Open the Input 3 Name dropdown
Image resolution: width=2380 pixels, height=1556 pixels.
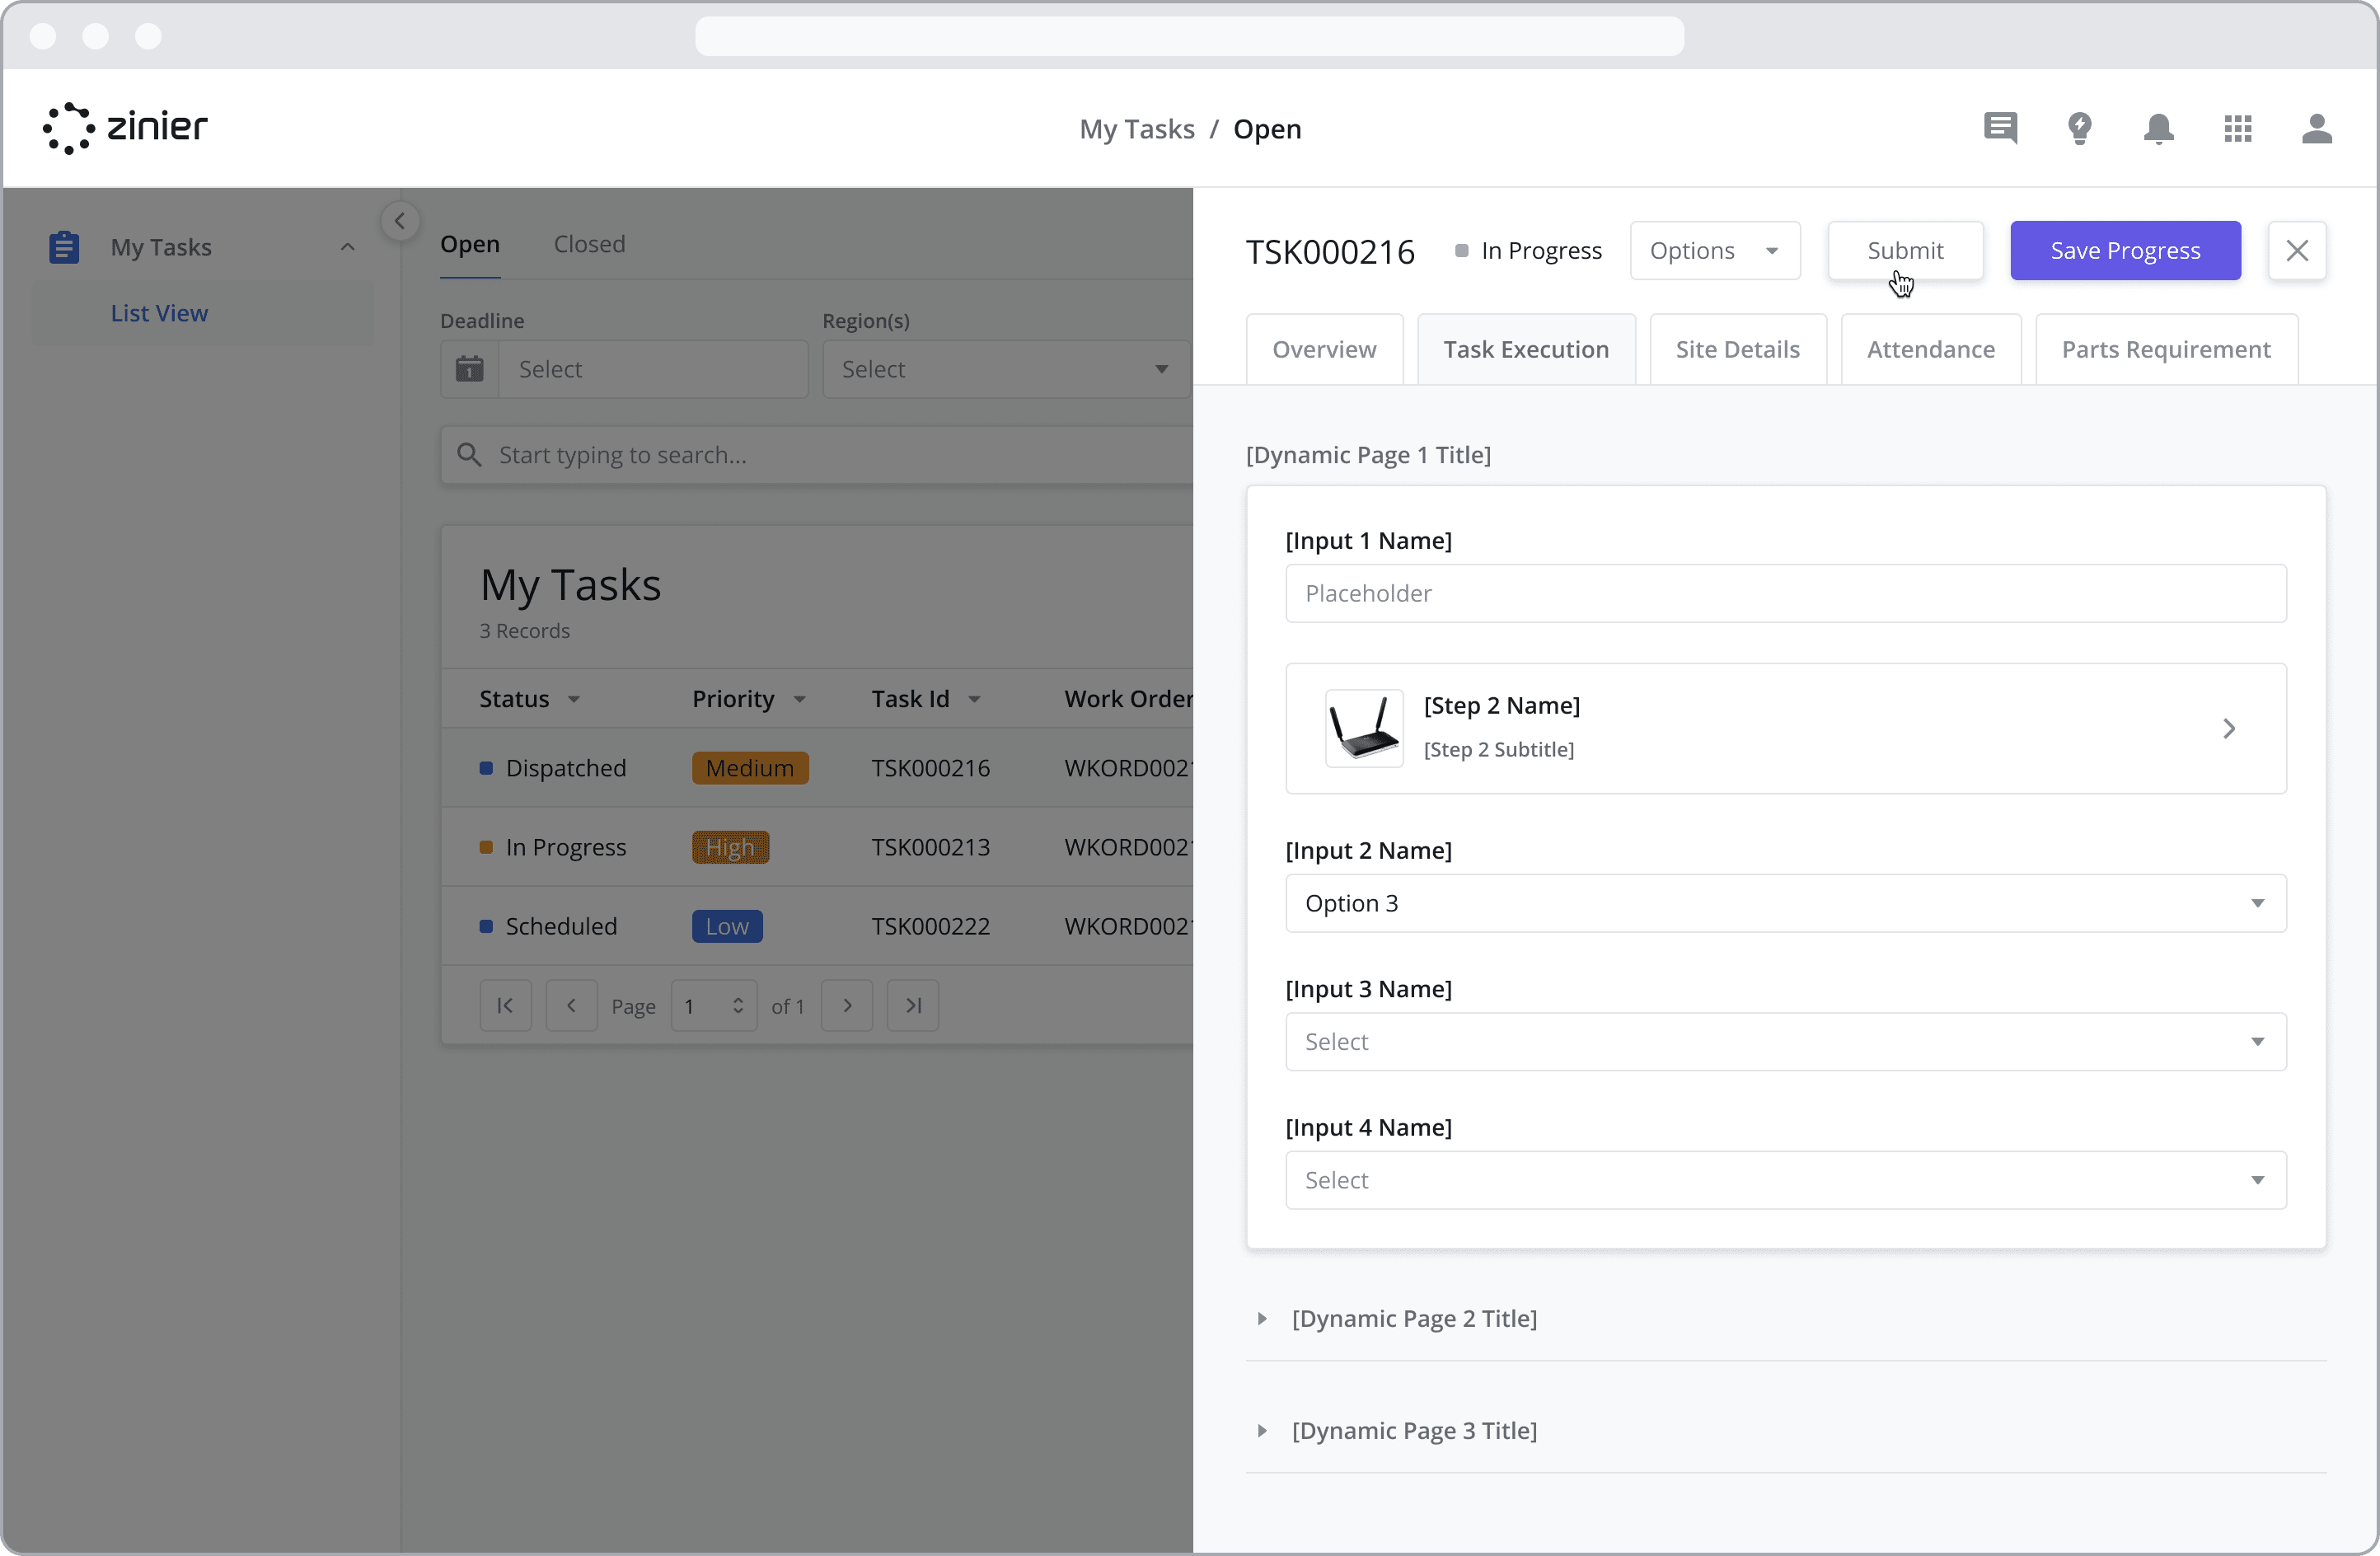pos(1786,1042)
